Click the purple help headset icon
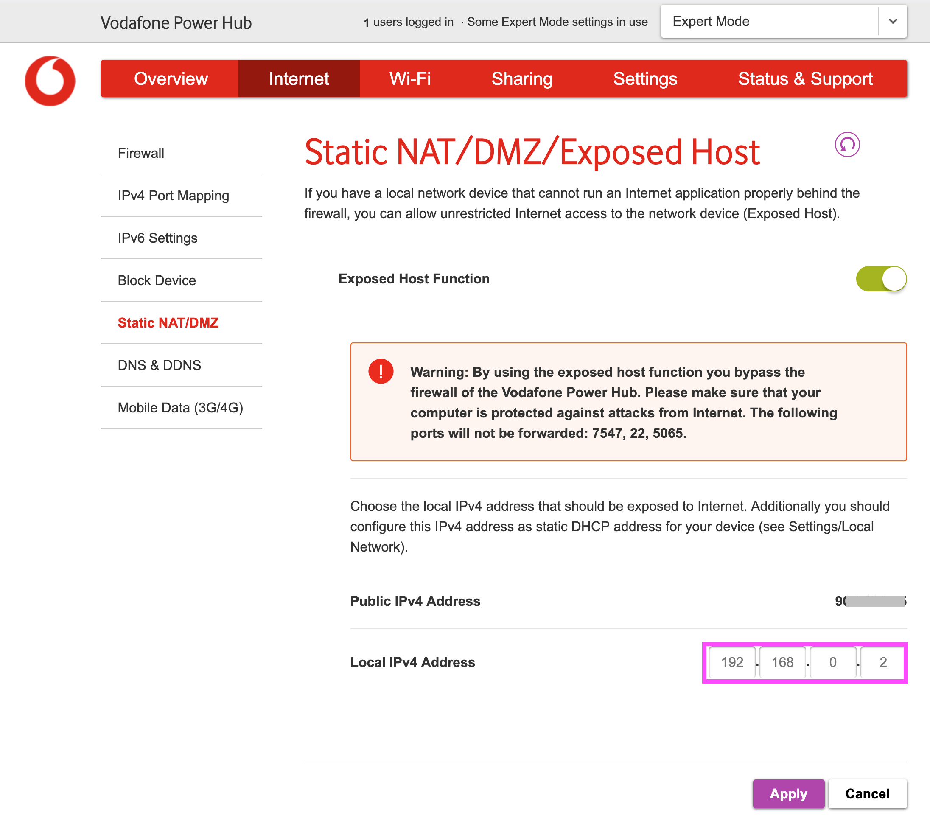930x818 pixels. [x=847, y=145]
